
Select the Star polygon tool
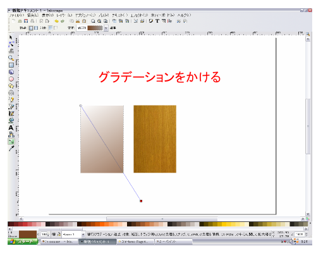coord(11,86)
